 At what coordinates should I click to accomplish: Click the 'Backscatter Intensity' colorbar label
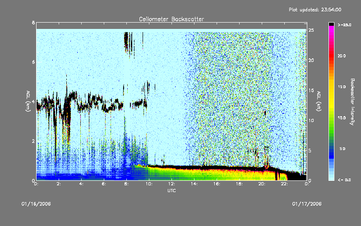tap(352, 102)
